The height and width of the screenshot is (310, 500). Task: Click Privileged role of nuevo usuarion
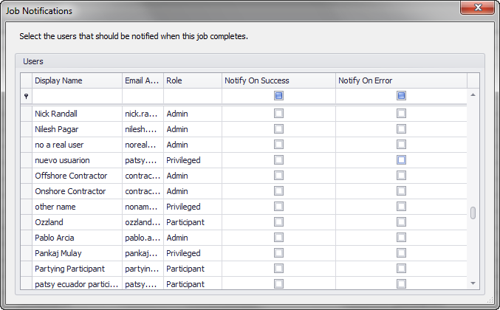pyautogui.click(x=193, y=160)
